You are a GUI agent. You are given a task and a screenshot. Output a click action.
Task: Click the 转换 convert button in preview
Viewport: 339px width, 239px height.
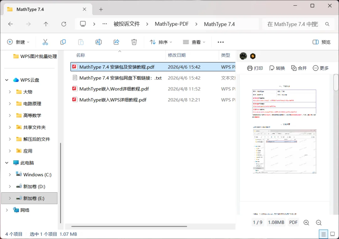[277, 68]
